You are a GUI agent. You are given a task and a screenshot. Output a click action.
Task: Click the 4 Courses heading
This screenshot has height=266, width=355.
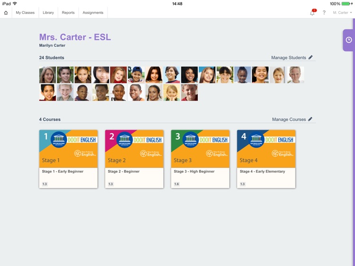(x=50, y=120)
